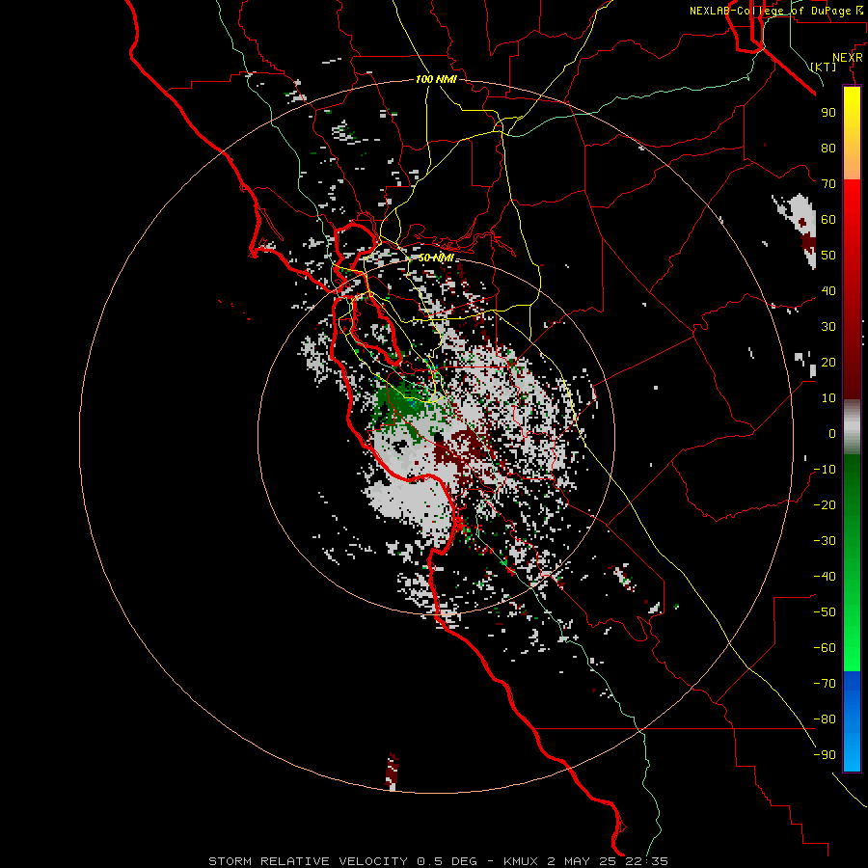Select the -60 value on the velocity scale

825,648
